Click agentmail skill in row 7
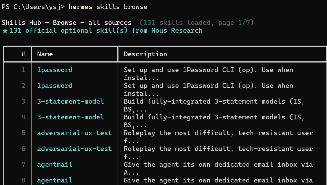Screen dimensions: 327x185 [x=55, y=164]
